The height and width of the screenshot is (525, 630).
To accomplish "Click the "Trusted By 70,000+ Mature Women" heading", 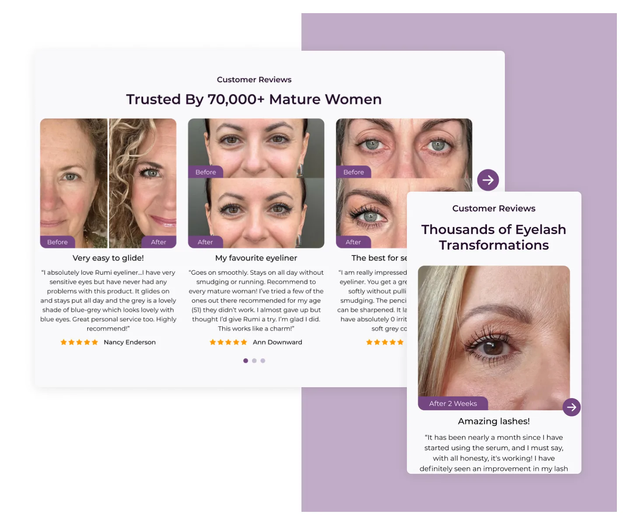I will pyautogui.click(x=254, y=99).
